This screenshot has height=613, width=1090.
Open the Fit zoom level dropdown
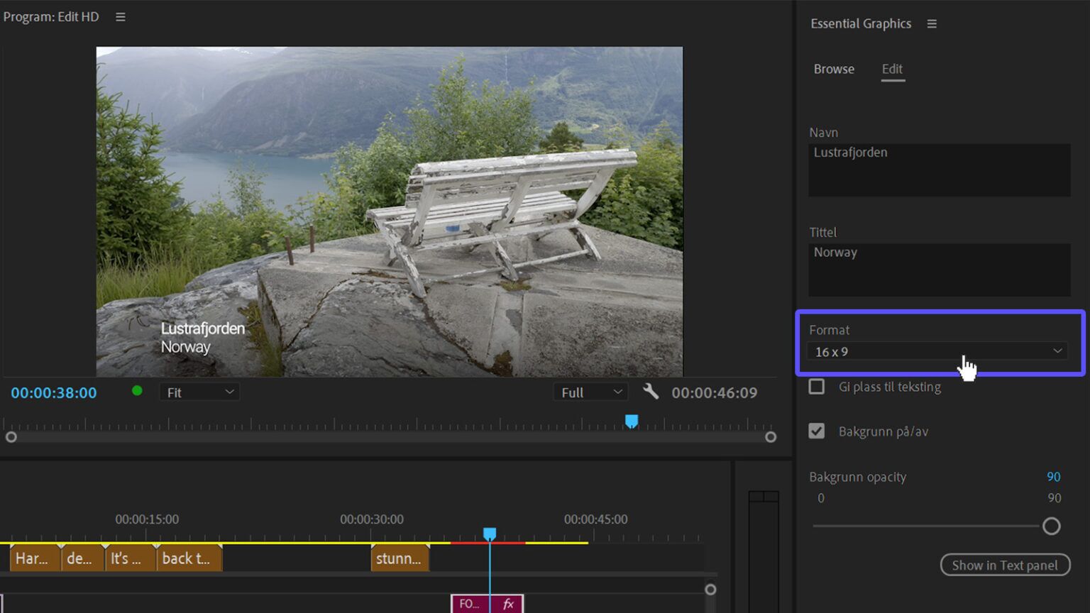(x=199, y=391)
